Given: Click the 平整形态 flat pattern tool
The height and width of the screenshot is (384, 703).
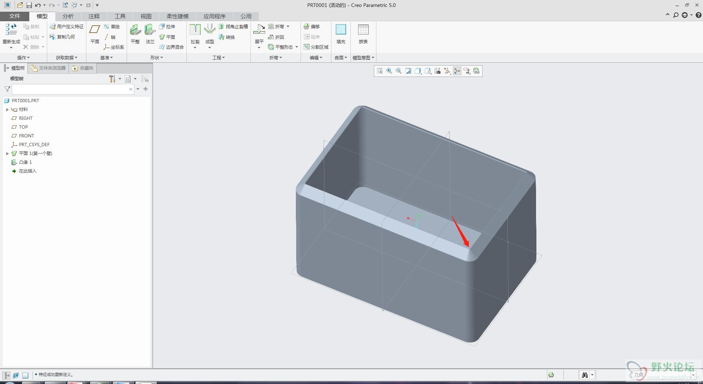Looking at the screenshot, I should tap(280, 47).
